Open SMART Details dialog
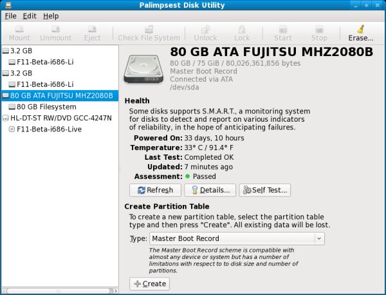The image size is (386, 295). point(210,190)
